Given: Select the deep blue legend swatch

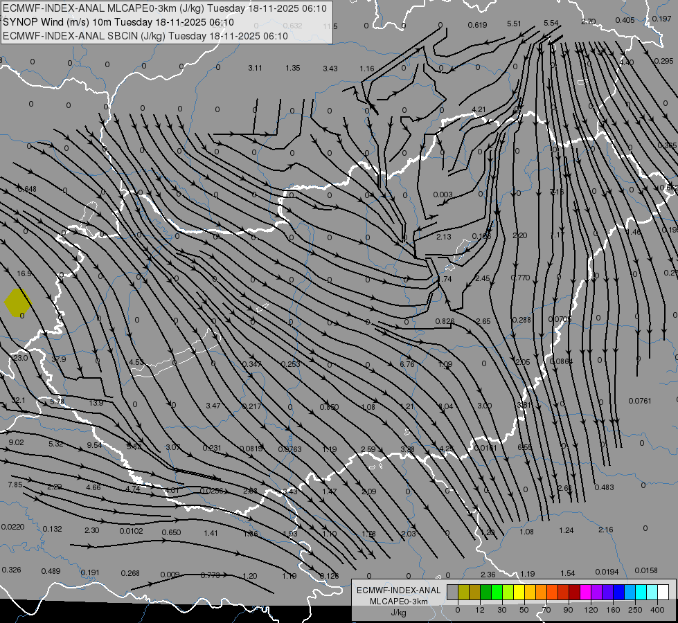Looking at the screenshot, I should point(618,593).
